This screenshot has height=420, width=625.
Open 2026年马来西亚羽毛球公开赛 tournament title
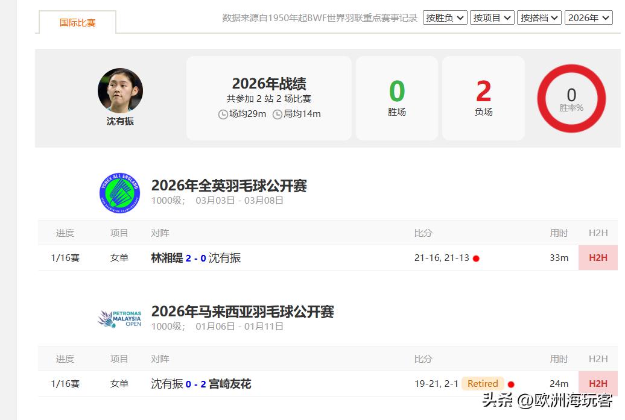pyautogui.click(x=243, y=312)
